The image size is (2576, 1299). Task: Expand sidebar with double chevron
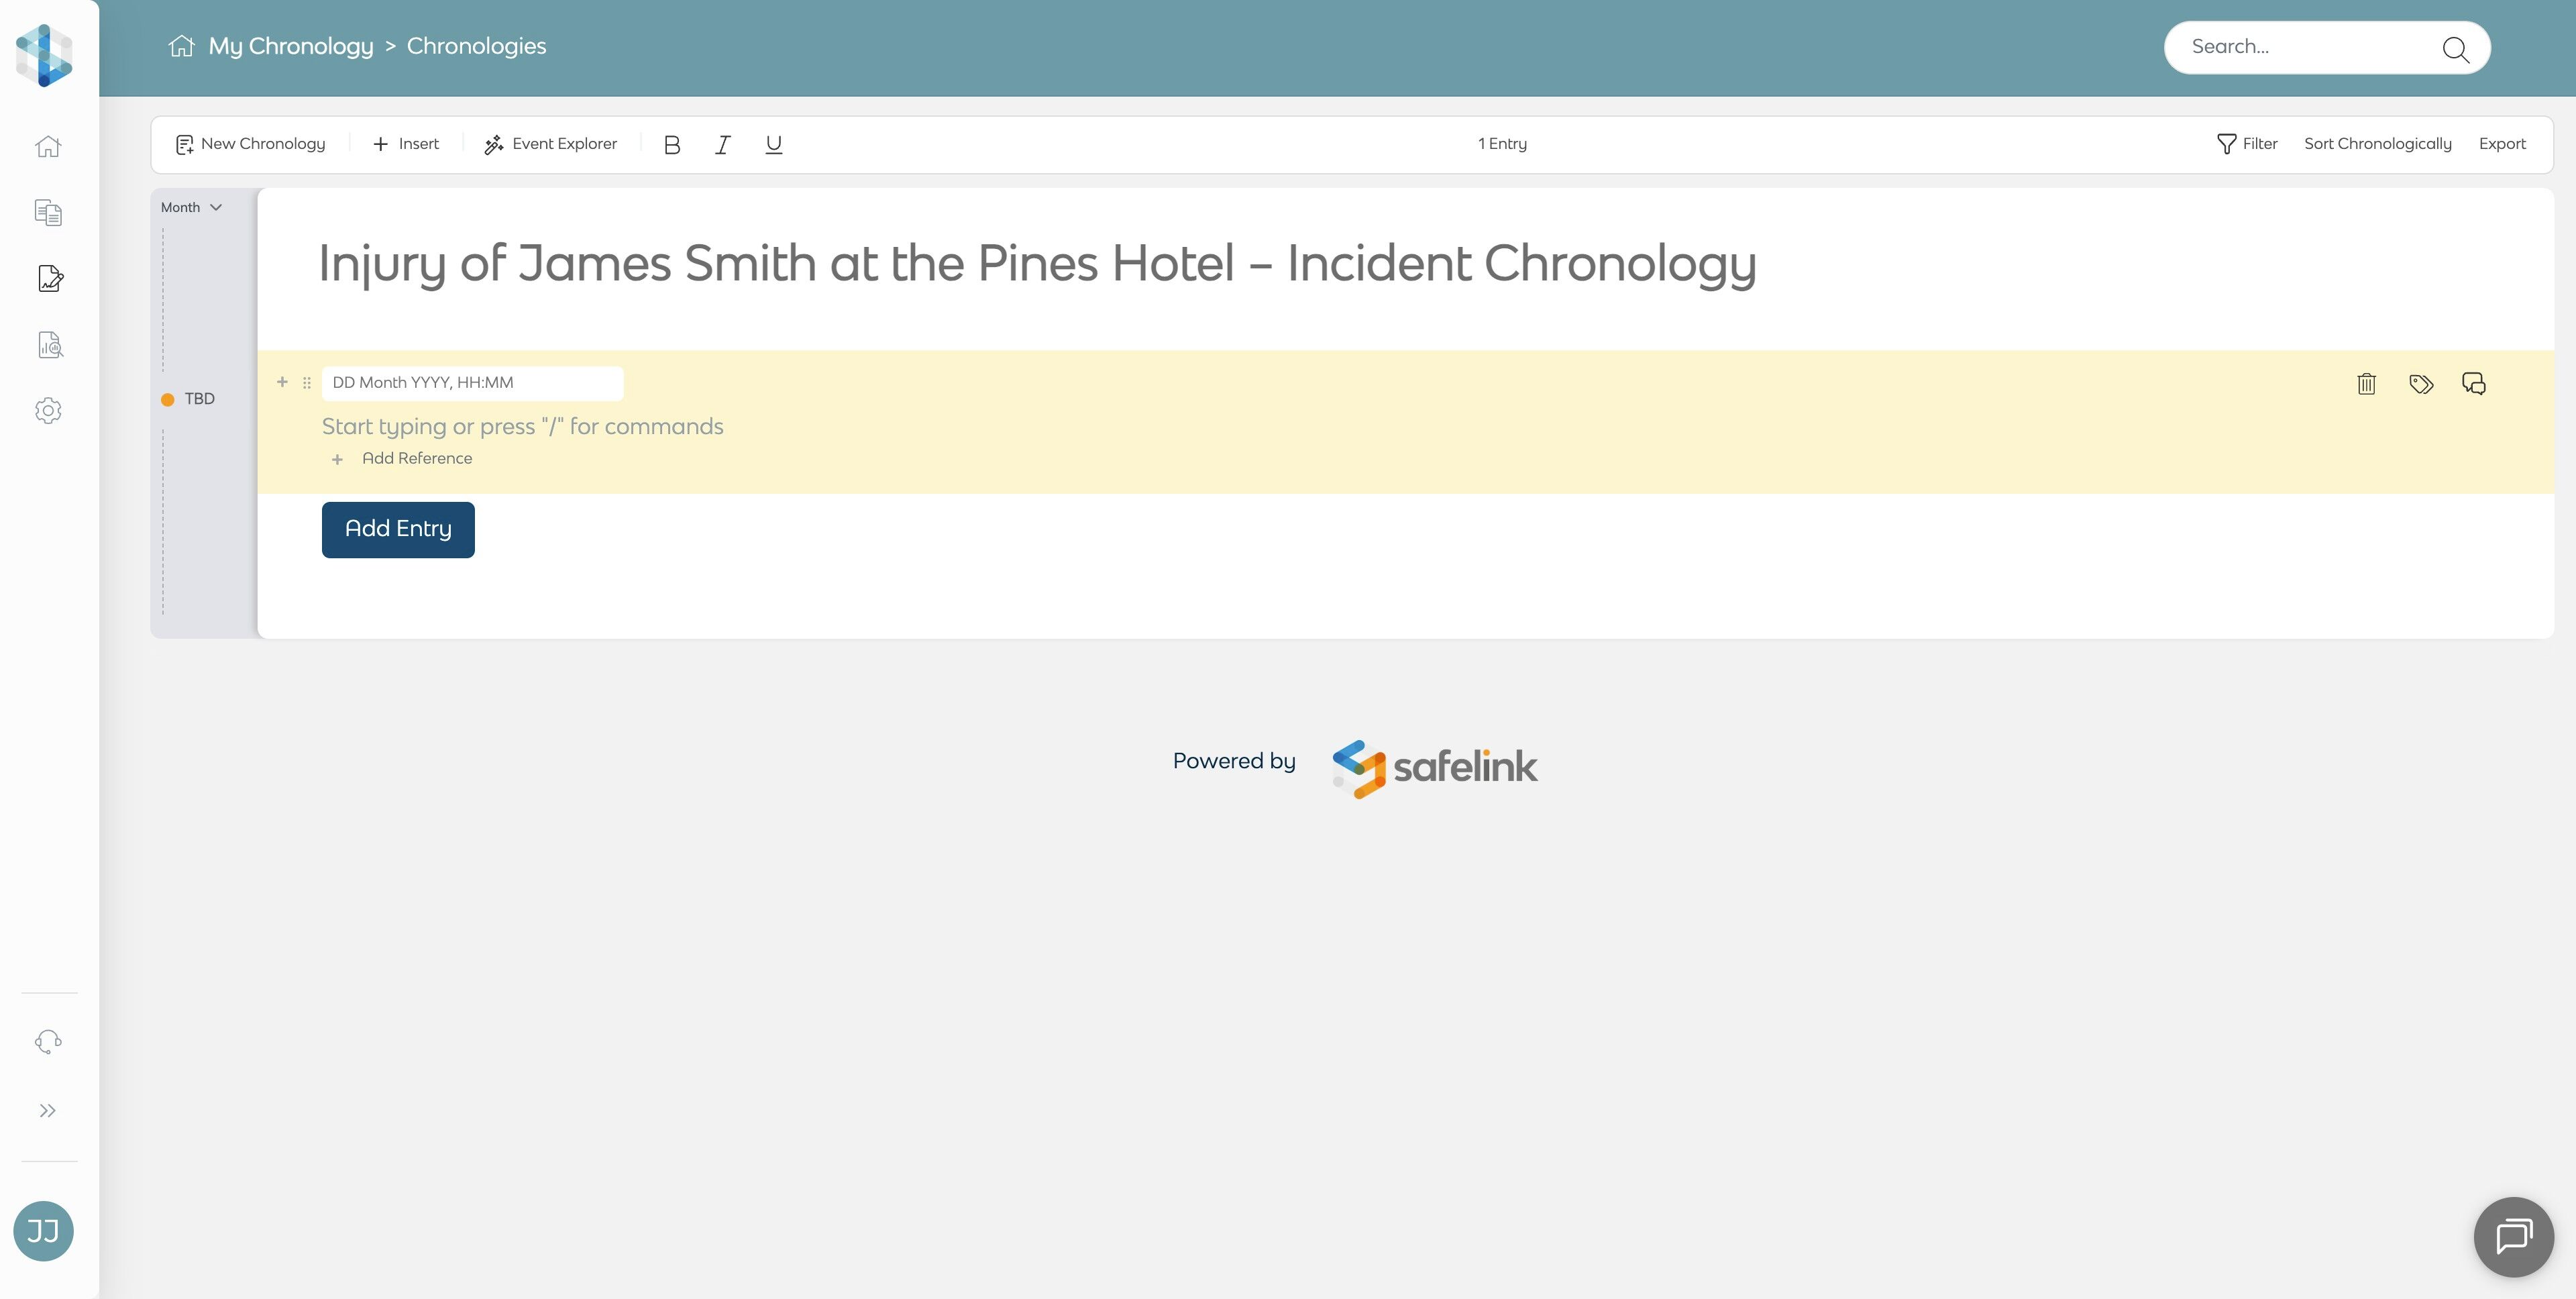tap(48, 1111)
